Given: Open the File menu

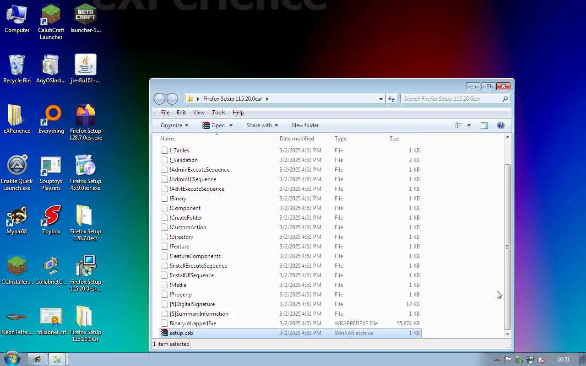Looking at the screenshot, I should coord(165,113).
